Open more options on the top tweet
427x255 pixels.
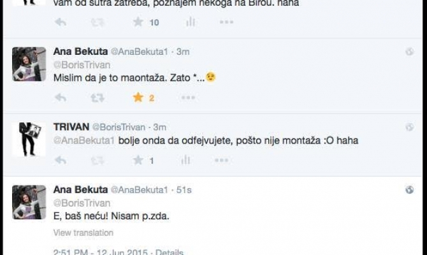click(x=226, y=22)
